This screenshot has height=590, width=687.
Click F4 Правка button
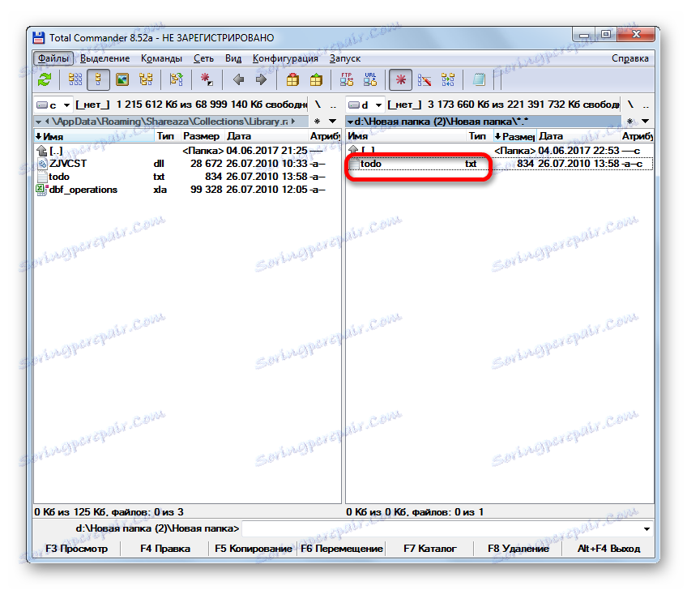click(165, 549)
